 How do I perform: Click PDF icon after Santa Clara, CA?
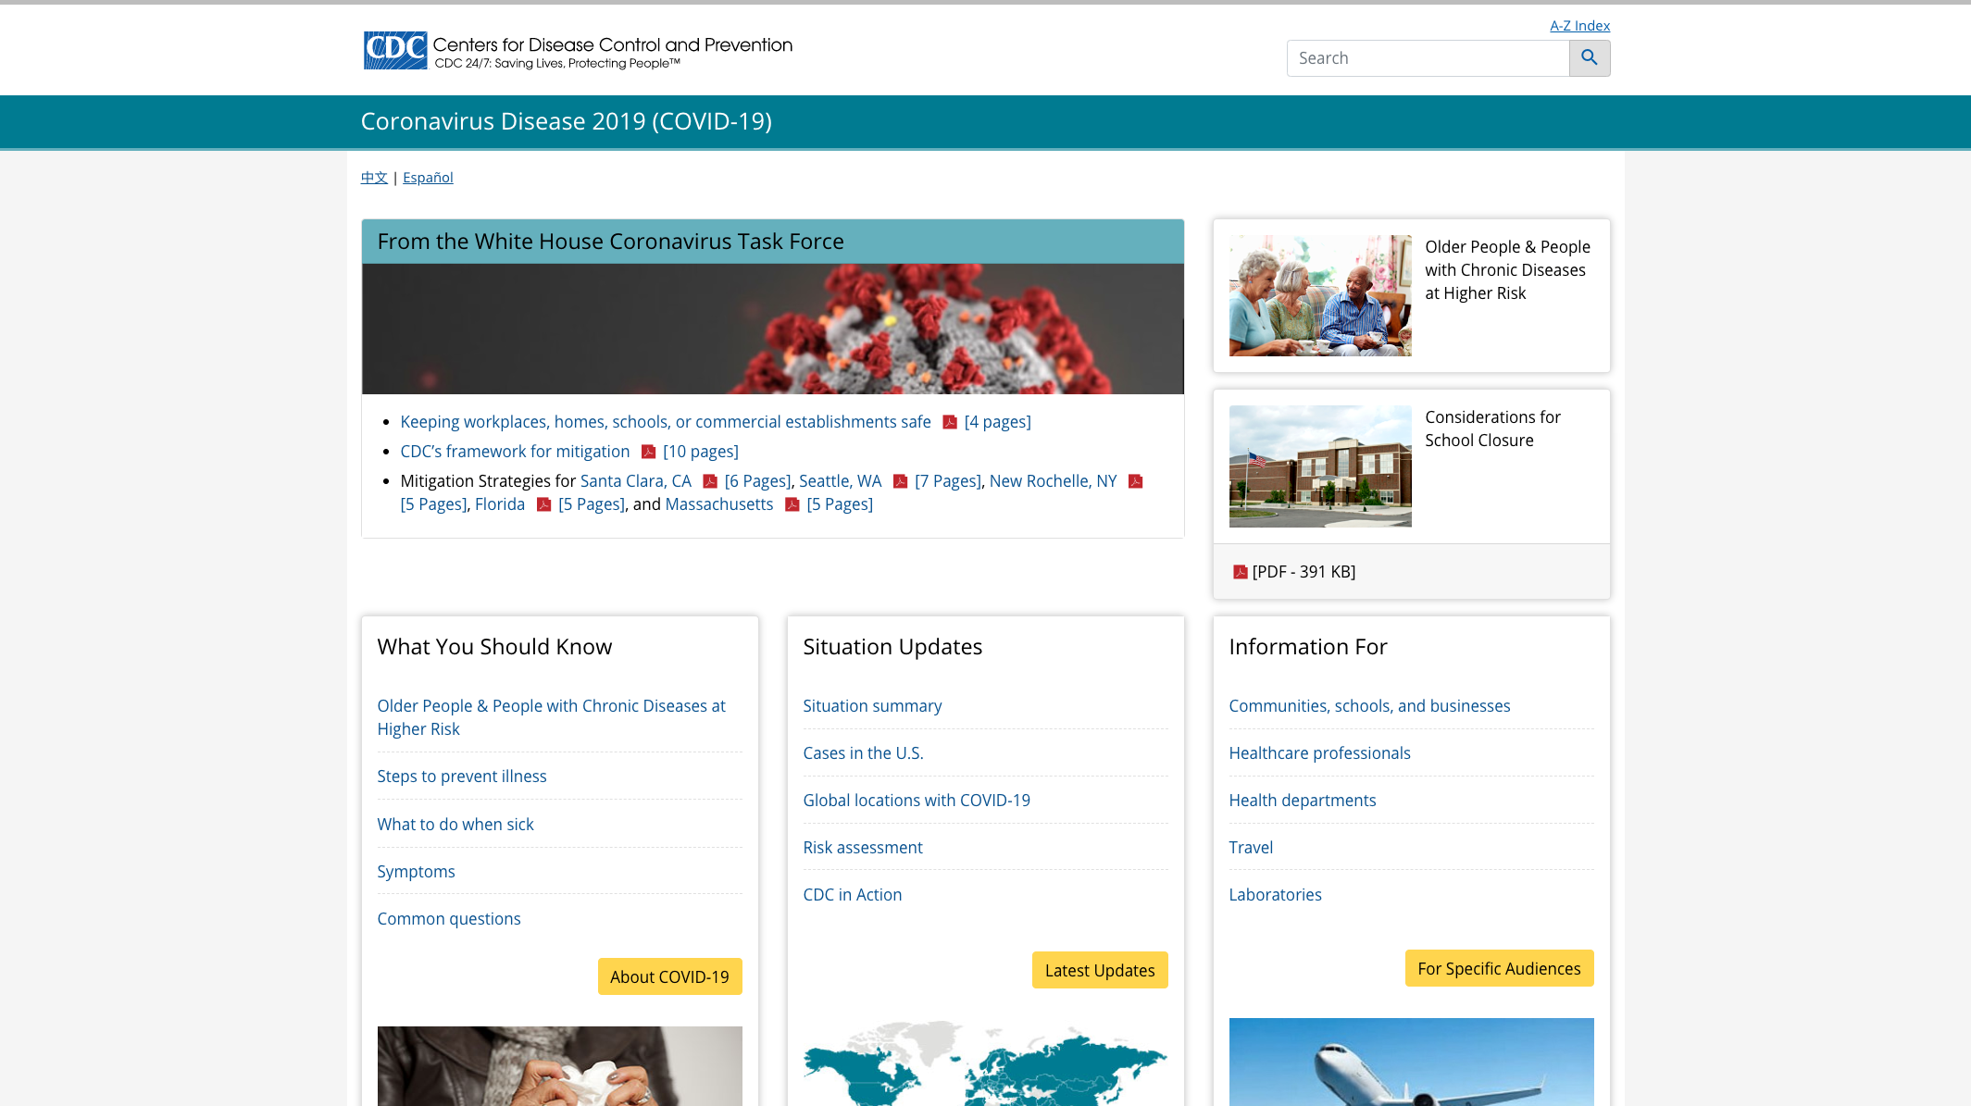[x=710, y=481]
